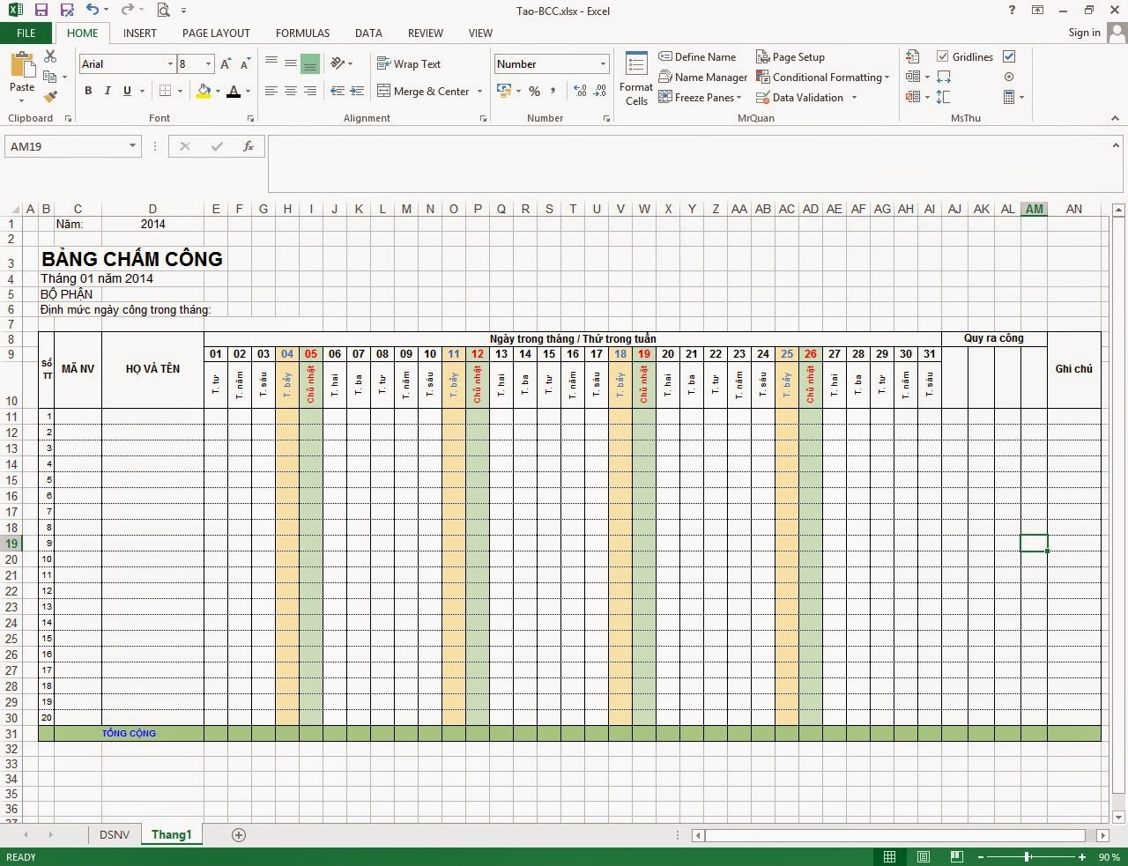
Task: Apply Comma Style
Action: tap(553, 92)
